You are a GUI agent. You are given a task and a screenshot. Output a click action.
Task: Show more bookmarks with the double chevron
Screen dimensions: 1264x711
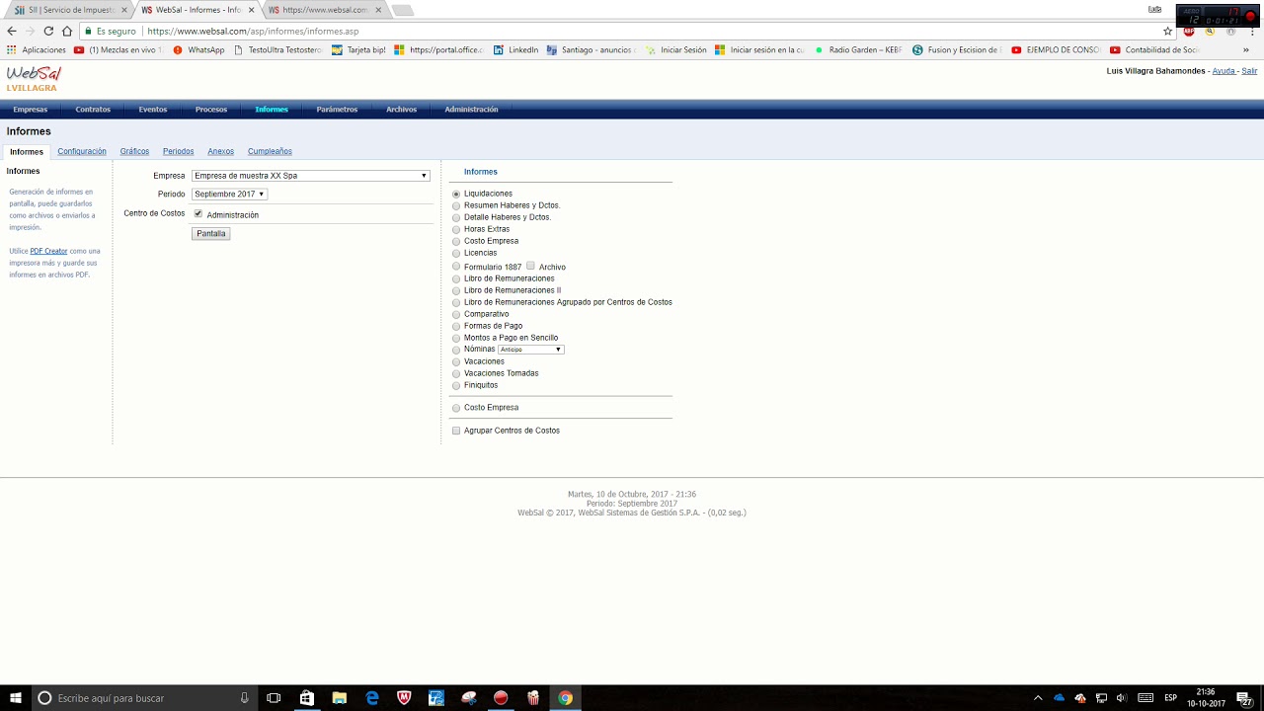pyautogui.click(x=1245, y=49)
